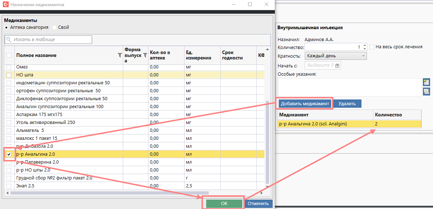Select the Свой radio button
This screenshot has width=433, height=209.
tap(55, 27)
